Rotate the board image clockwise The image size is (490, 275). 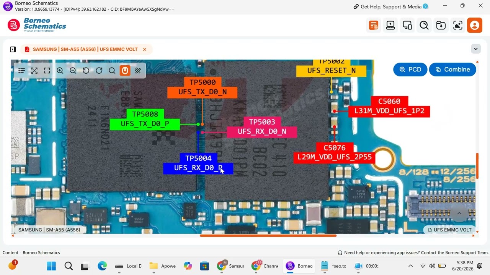pyautogui.click(x=99, y=71)
